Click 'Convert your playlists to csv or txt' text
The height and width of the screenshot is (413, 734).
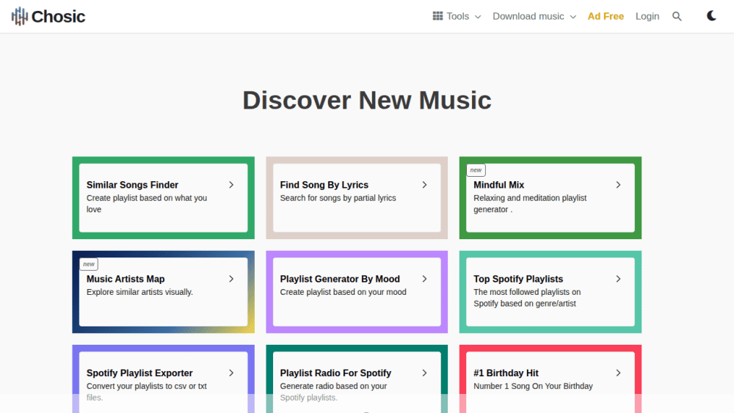click(x=147, y=392)
